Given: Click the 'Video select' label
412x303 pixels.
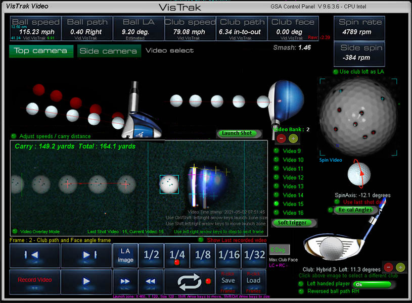Looking at the screenshot, I should 169,50.
